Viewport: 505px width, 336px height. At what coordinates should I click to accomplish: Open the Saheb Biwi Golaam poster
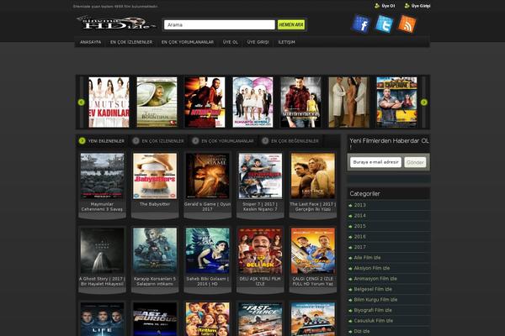(x=207, y=251)
